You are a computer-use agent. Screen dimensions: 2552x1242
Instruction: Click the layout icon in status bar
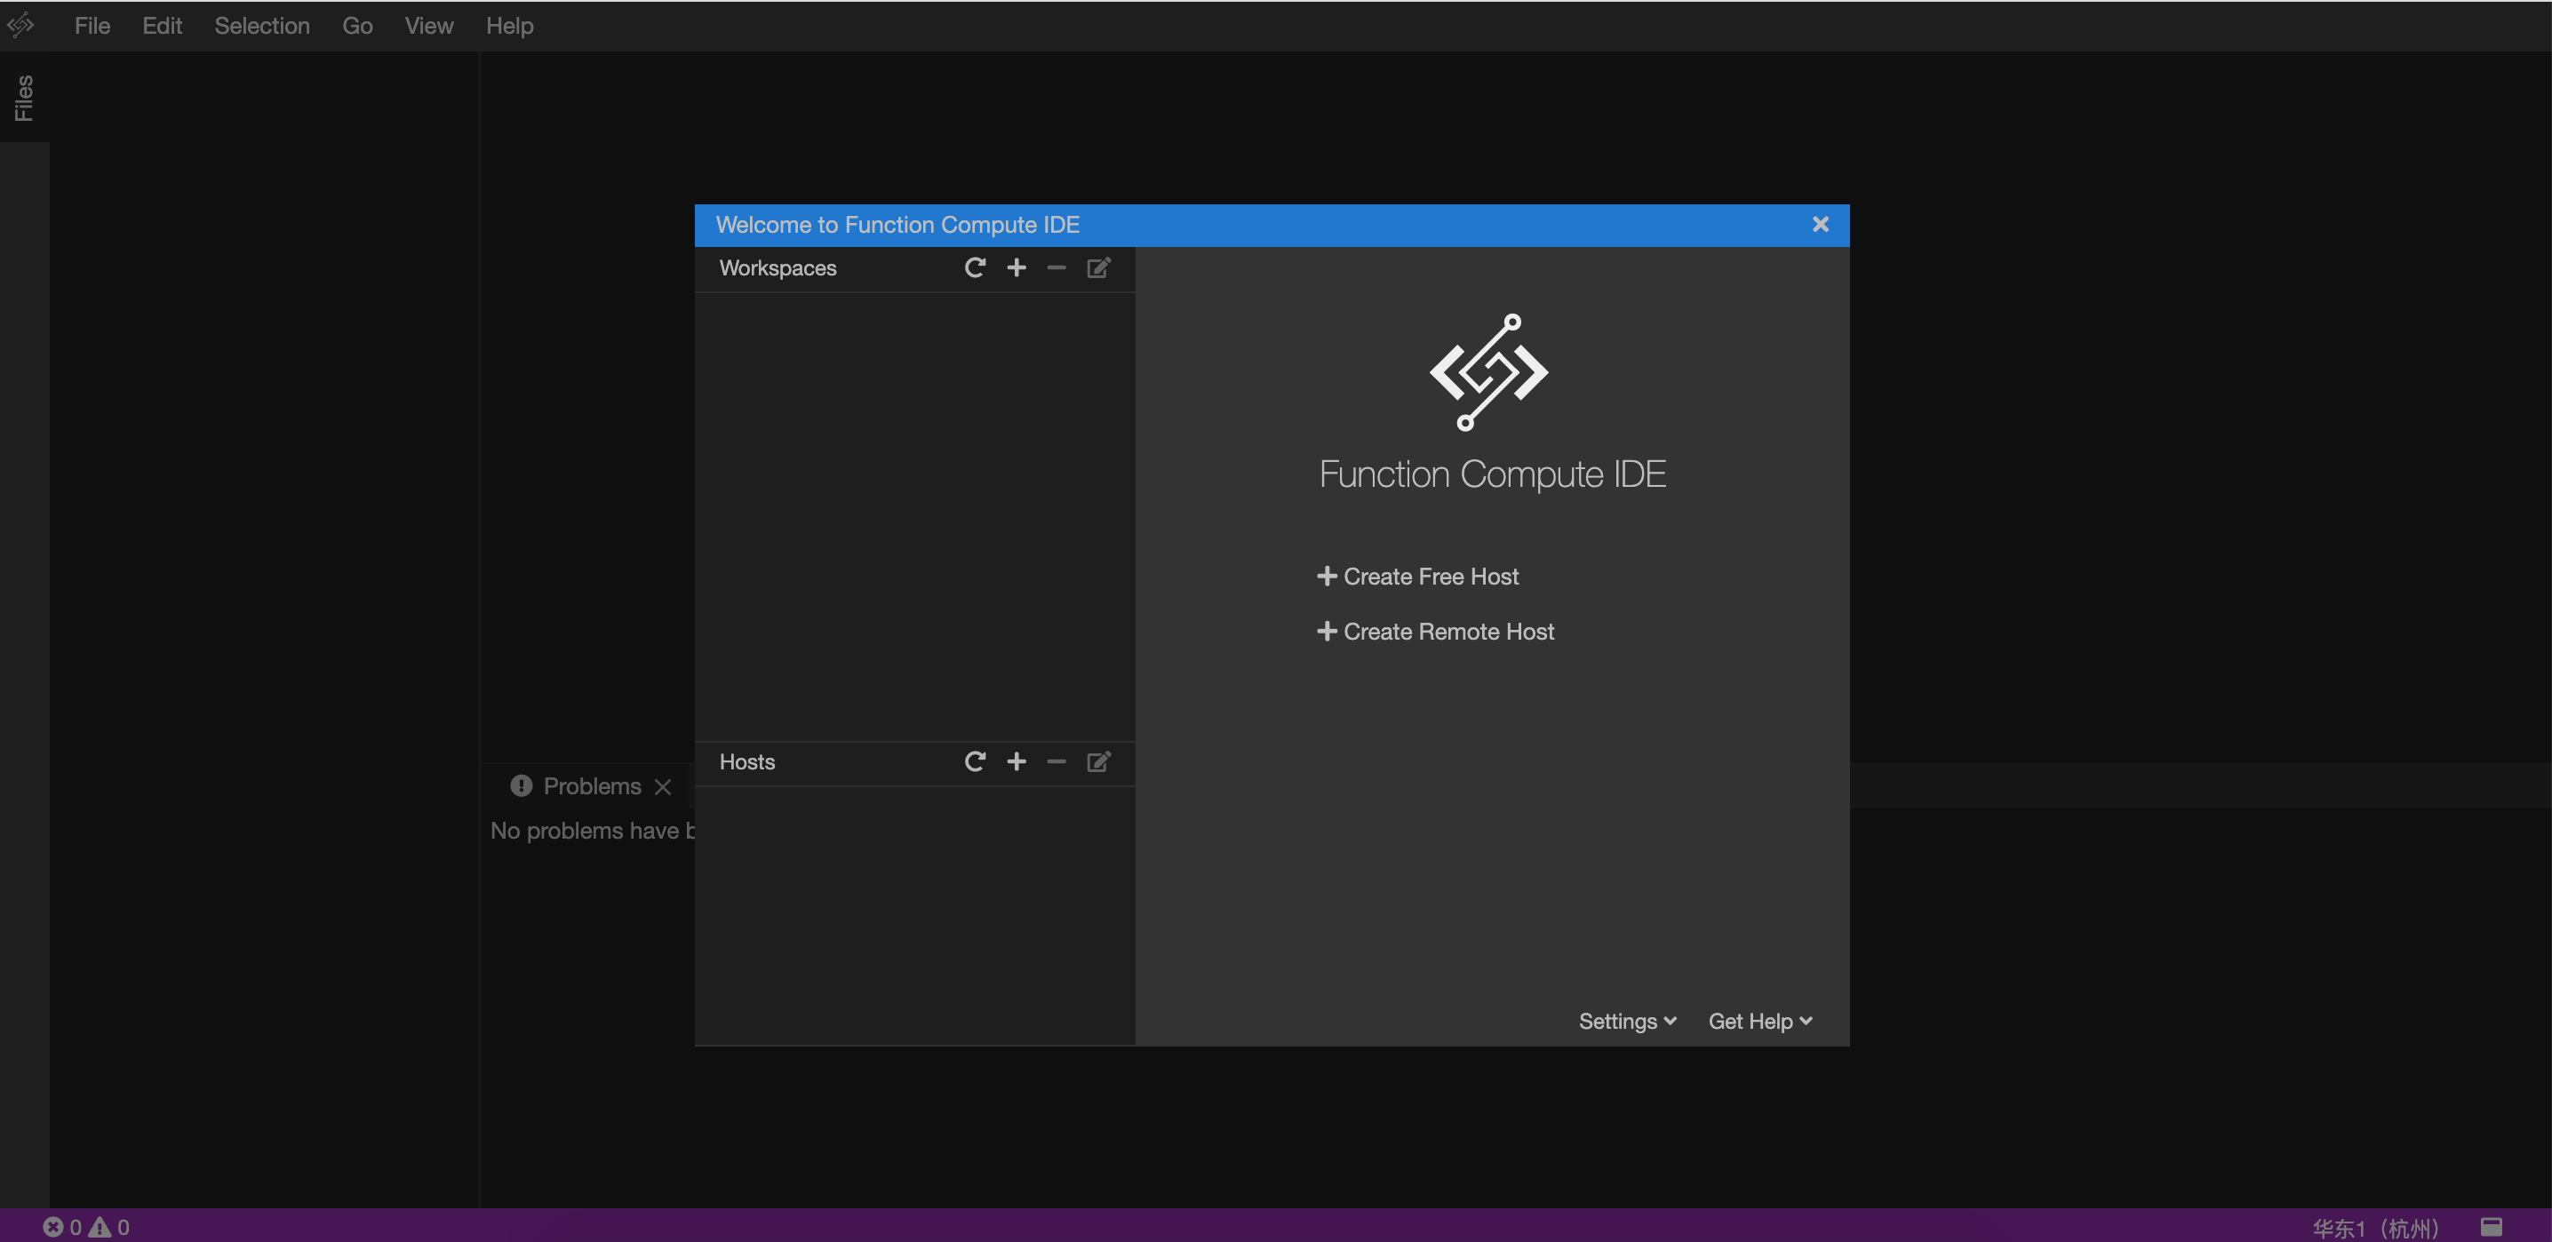2491,1227
